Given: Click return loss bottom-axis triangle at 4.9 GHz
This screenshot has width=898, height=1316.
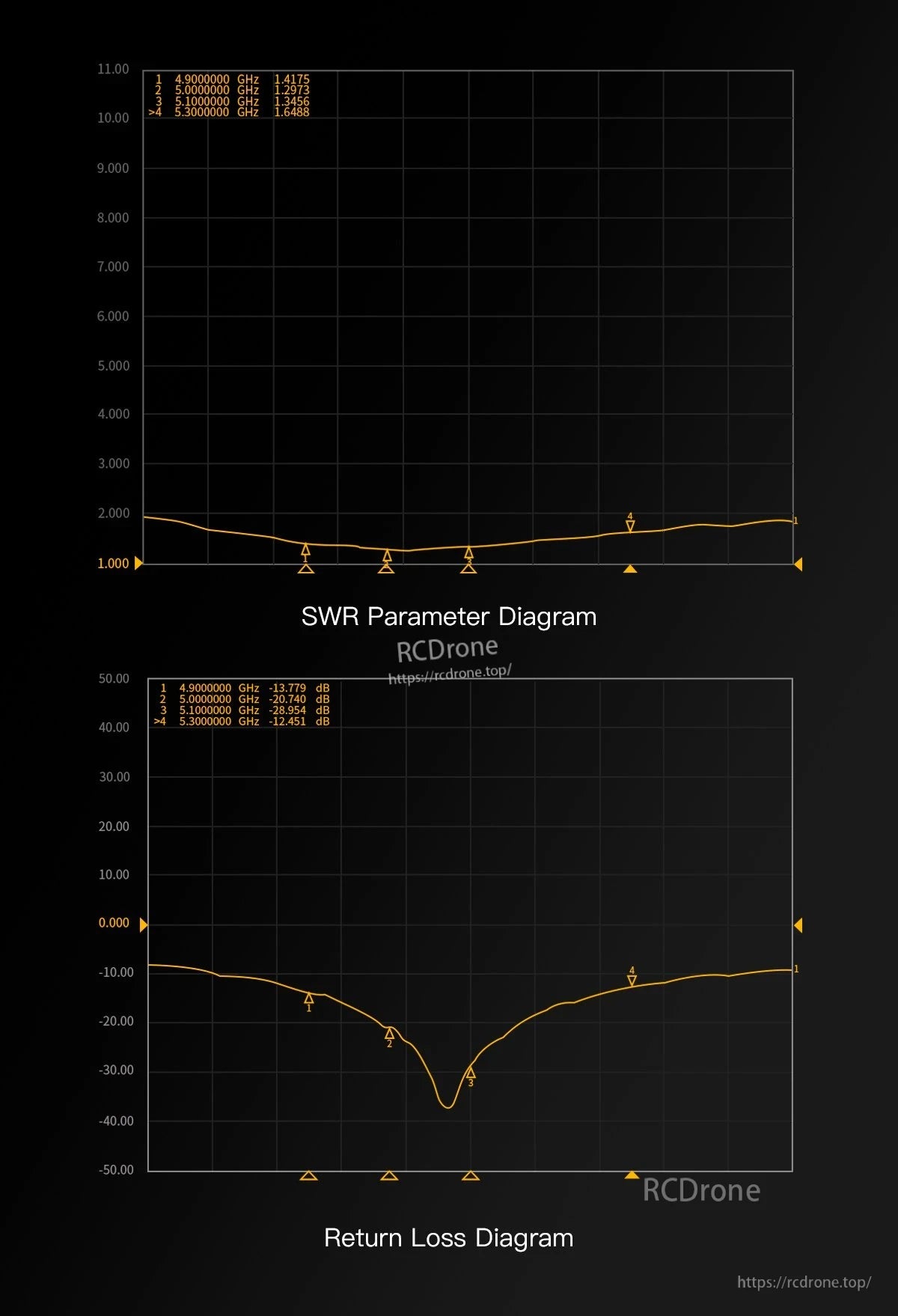Looking at the screenshot, I should coord(308,1175).
